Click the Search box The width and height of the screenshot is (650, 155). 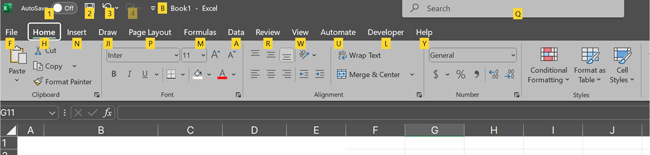coord(513,8)
